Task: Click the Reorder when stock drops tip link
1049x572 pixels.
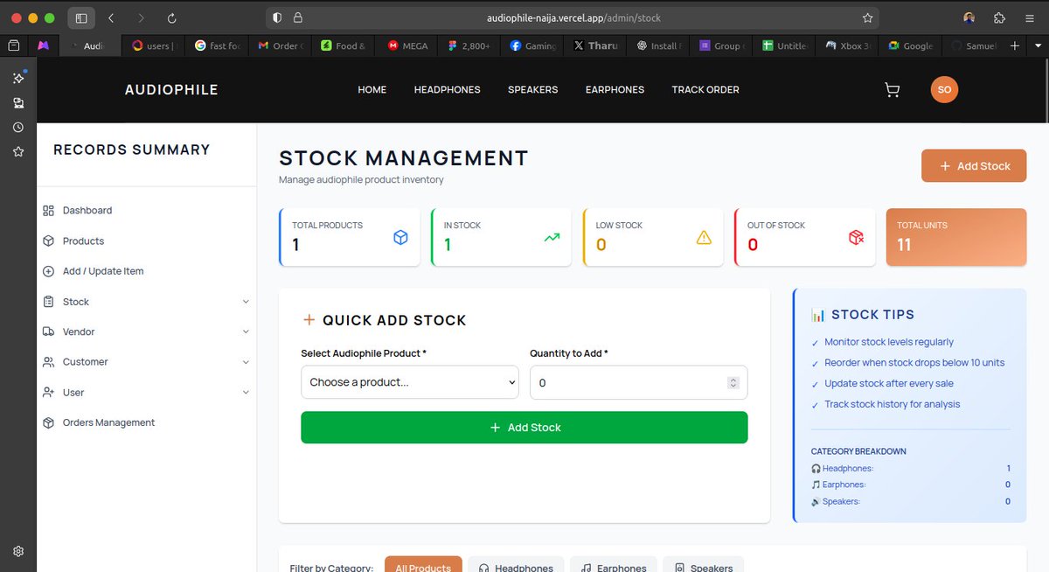Action: pyautogui.click(x=914, y=362)
